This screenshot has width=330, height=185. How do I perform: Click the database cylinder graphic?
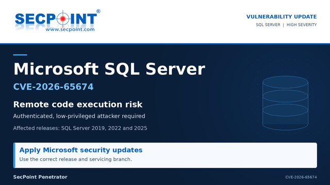coord(285,103)
